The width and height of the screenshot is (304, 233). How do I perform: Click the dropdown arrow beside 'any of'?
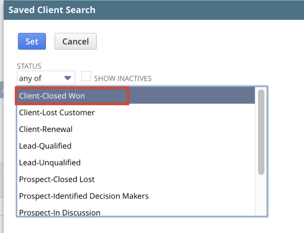pyautogui.click(x=68, y=78)
